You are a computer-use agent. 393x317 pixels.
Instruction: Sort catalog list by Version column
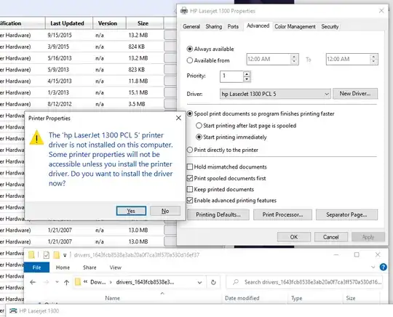tap(108, 23)
